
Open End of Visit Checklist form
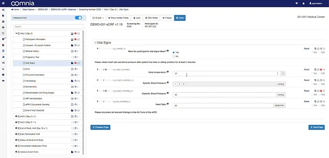(35, 110)
